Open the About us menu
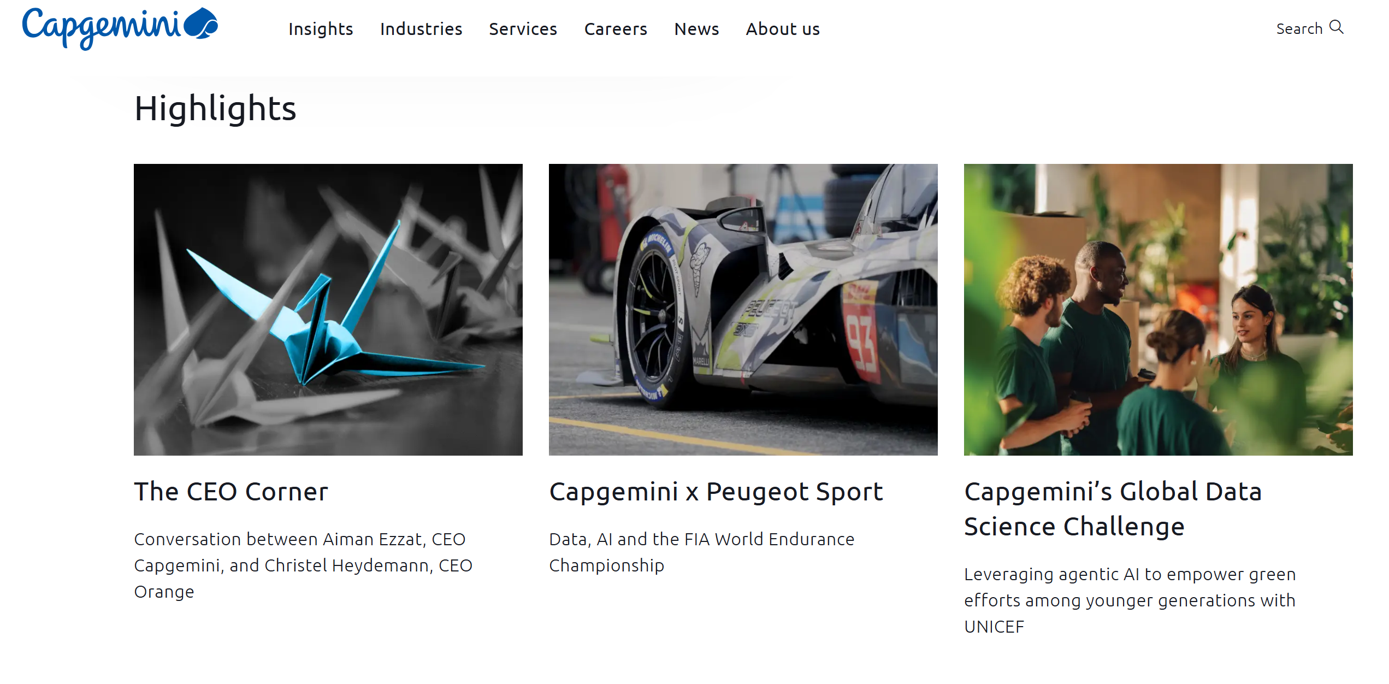 pos(783,29)
